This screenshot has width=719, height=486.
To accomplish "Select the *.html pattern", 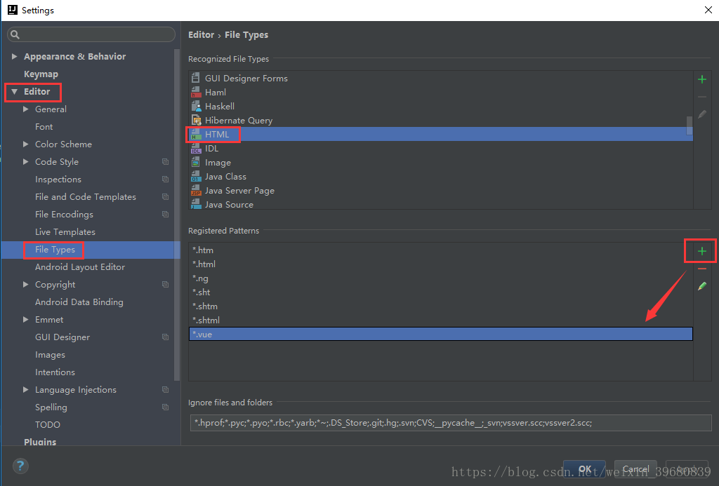I will point(441,264).
